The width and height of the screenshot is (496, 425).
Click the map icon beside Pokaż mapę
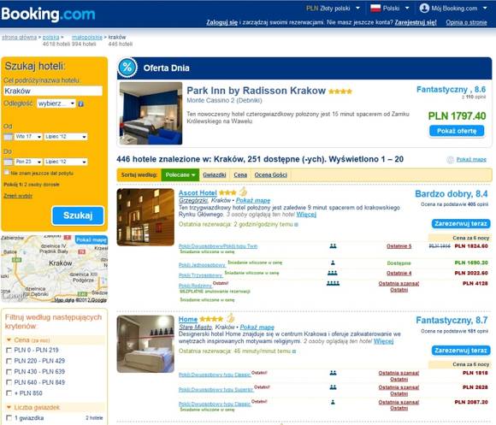pyautogui.click(x=450, y=160)
